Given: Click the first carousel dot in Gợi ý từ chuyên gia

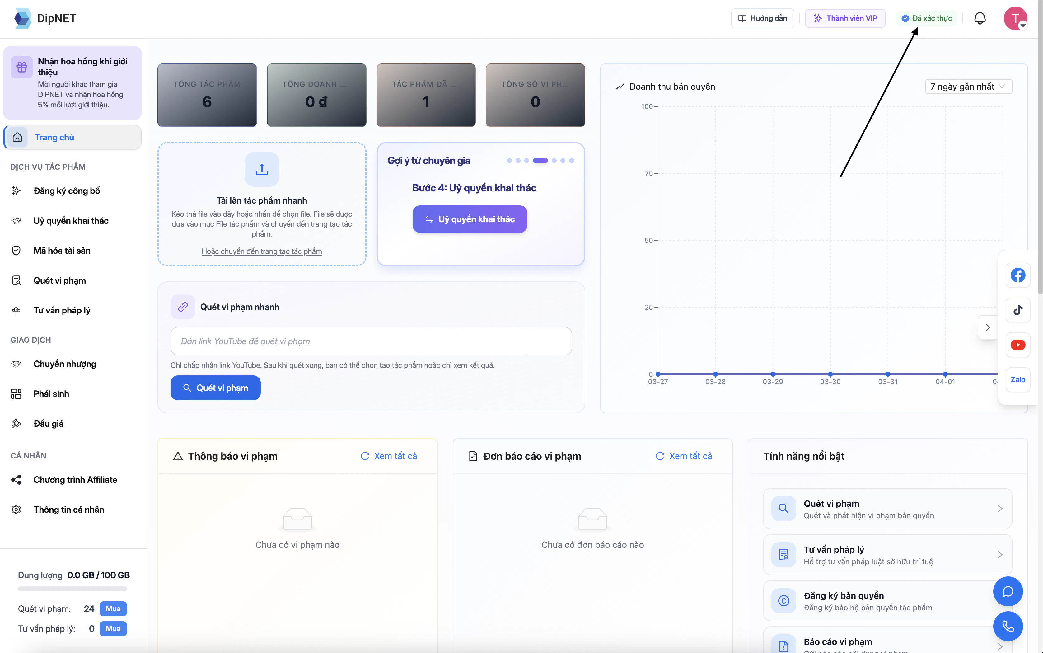Looking at the screenshot, I should point(509,161).
